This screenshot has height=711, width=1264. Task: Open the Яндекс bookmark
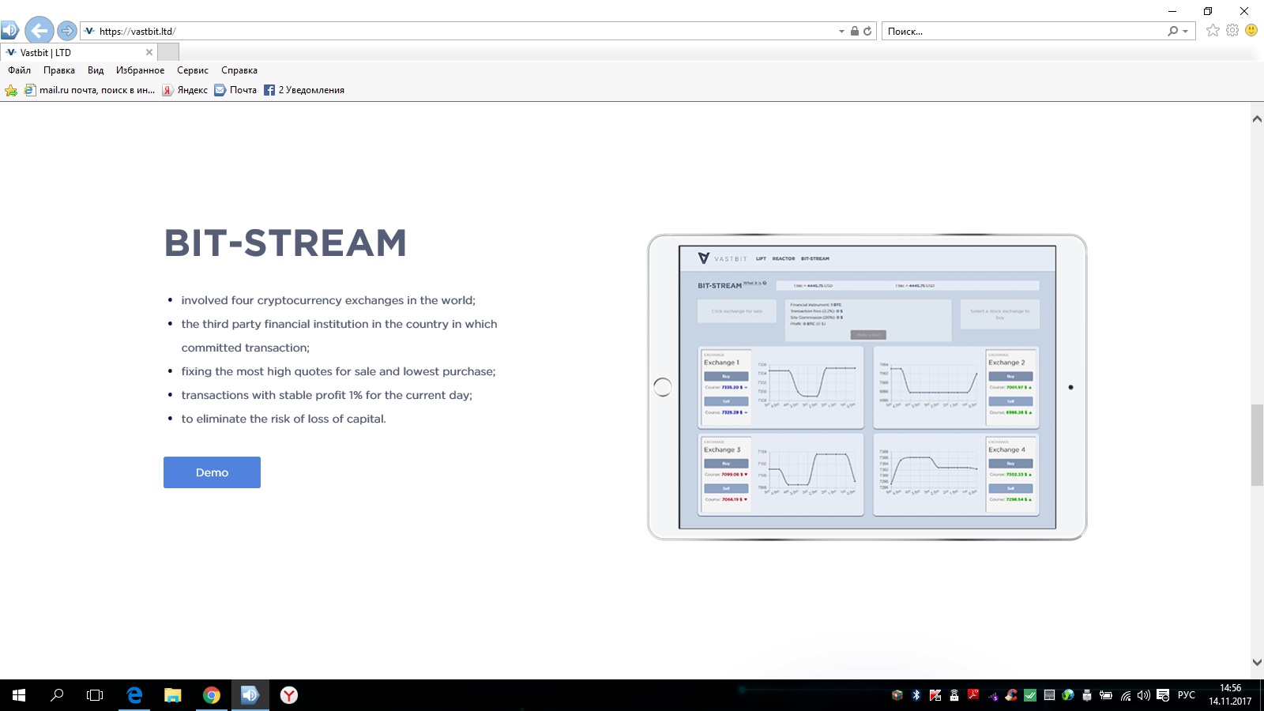(x=186, y=90)
